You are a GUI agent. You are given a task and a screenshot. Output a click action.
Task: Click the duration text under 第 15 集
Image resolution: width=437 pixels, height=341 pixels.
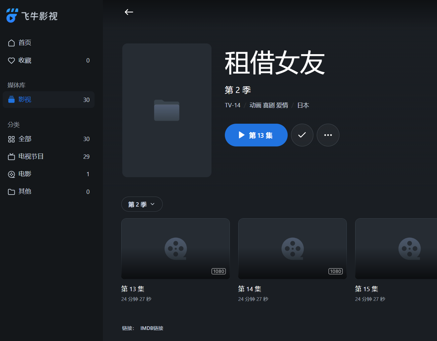click(x=370, y=299)
